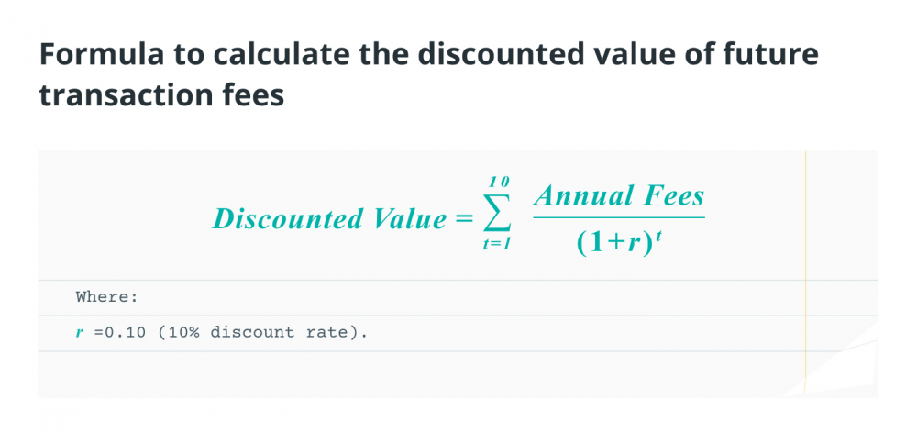Click the yellow vertical margin line
Screen dimensions: 917x432
(x=805, y=273)
